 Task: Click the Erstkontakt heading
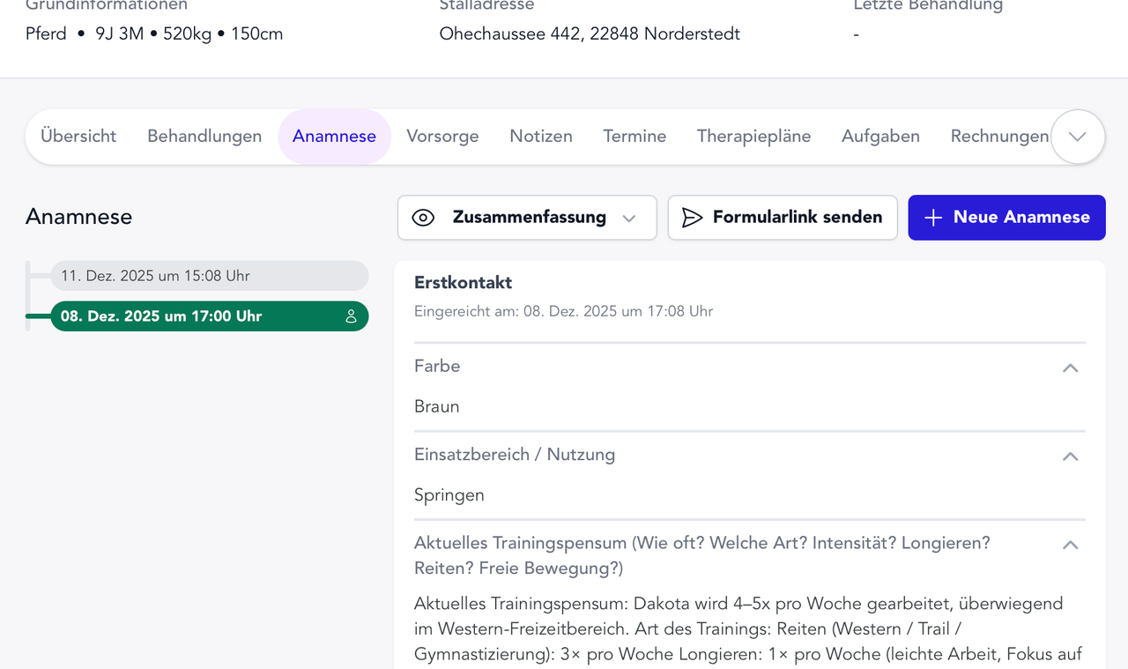(x=463, y=283)
